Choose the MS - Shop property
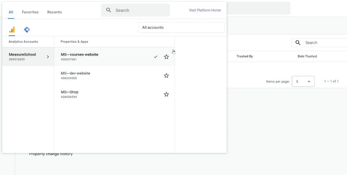 114,94
